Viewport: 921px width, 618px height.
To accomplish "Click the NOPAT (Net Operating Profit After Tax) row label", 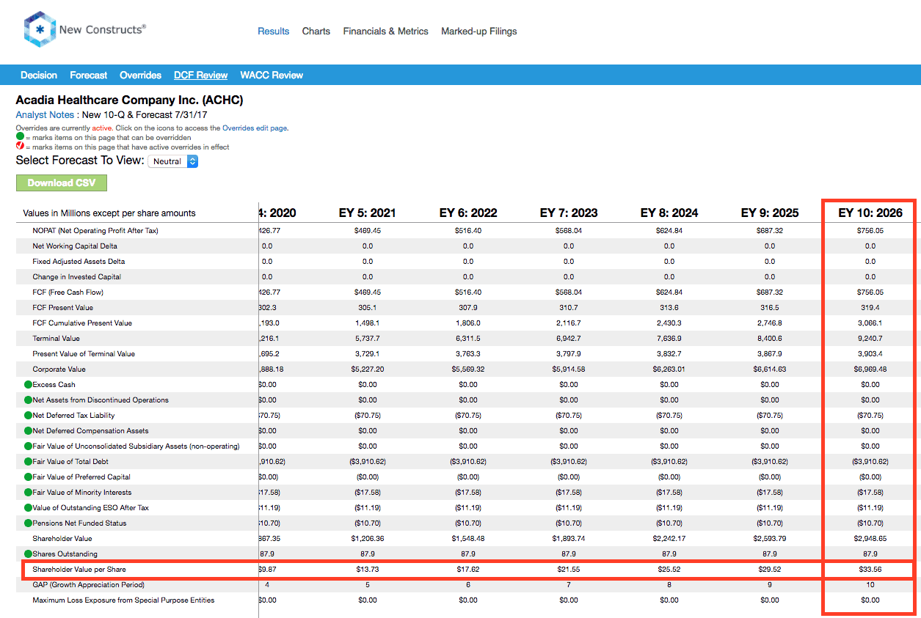I will [95, 231].
